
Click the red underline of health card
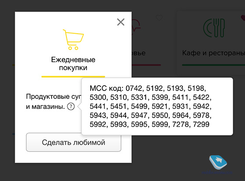[x=146, y=65]
